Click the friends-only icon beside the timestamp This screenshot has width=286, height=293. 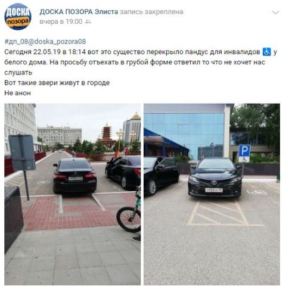click(88, 21)
